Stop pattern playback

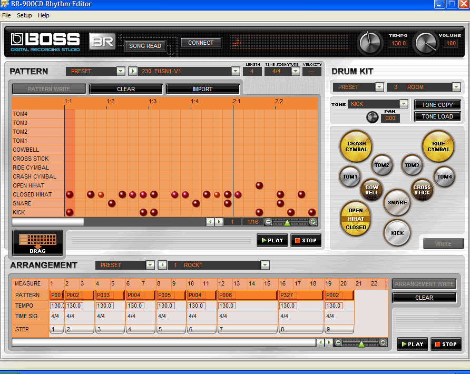[306, 240]
